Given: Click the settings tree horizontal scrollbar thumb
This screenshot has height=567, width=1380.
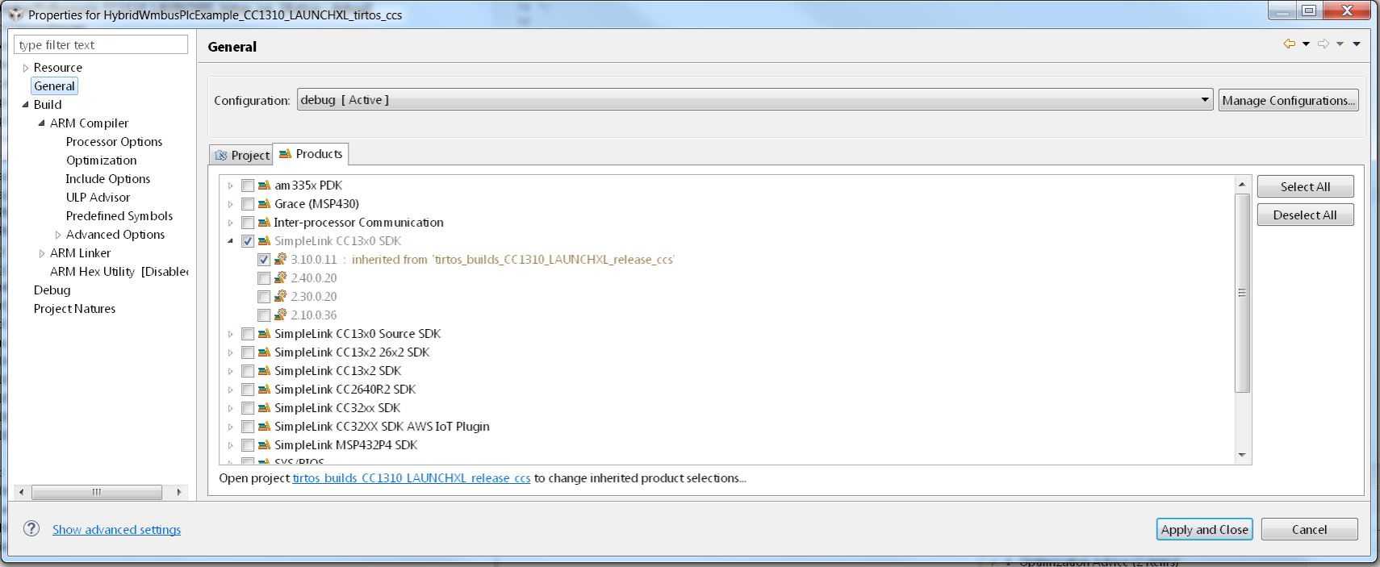Looking at the screenshot, I should point(97,492).
